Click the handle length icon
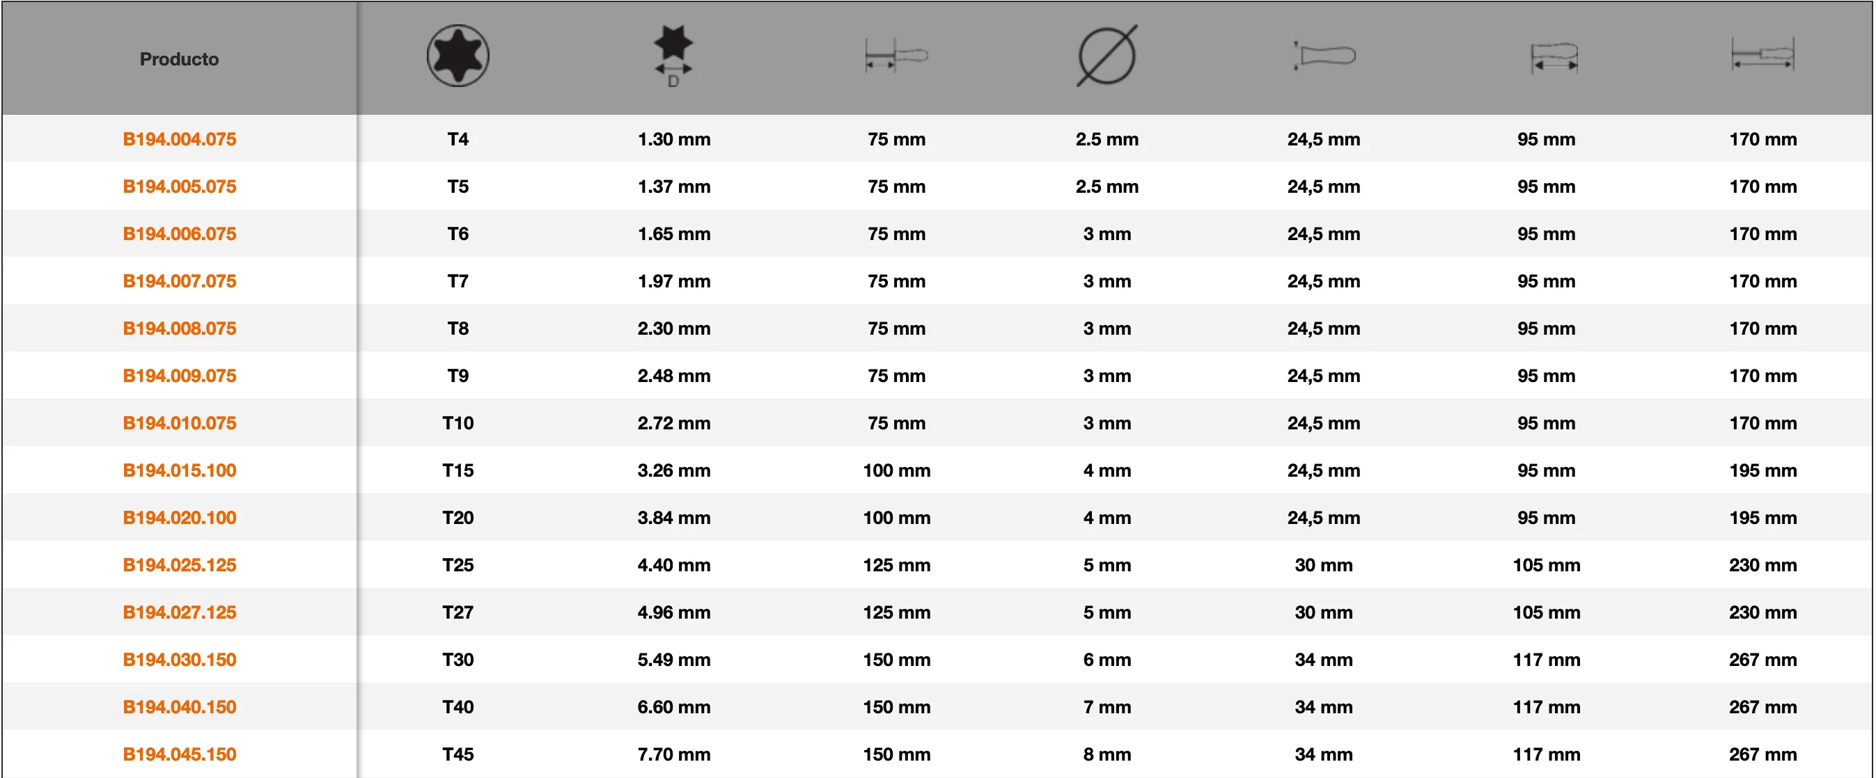 click(1554, 58)
